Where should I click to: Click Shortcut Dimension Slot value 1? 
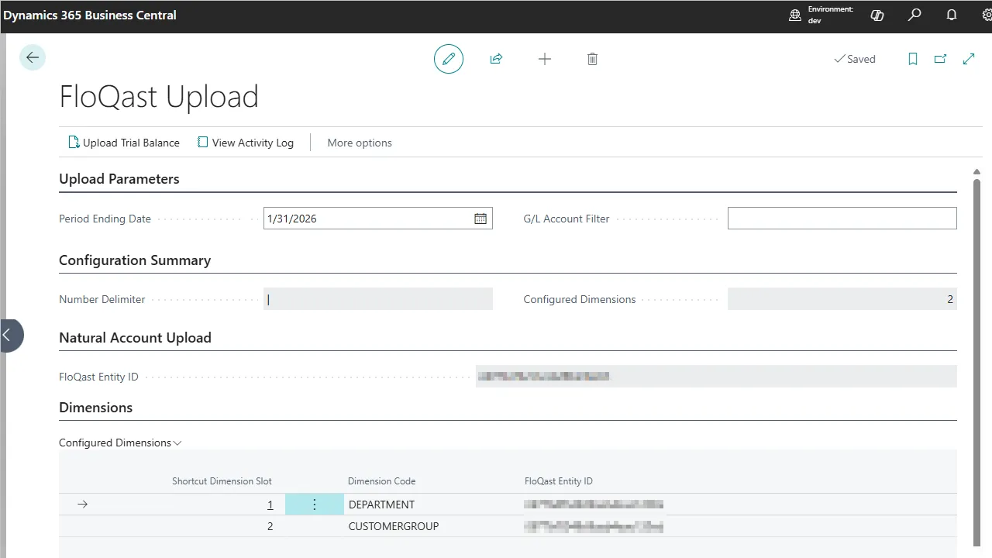click(270, 505)
